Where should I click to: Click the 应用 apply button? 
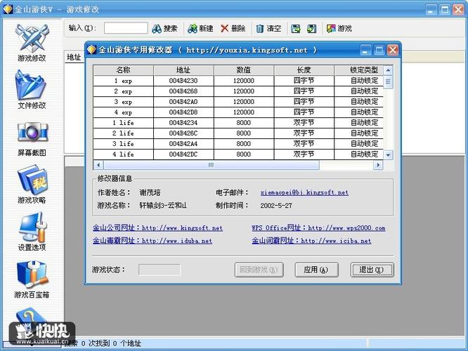311,270
